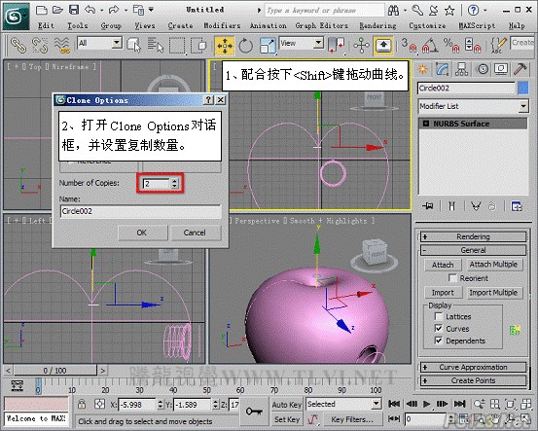
Task: Click the Play Animation button
Action: point(426,404)
